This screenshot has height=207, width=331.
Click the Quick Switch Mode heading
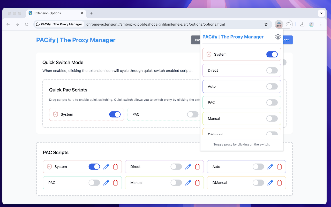point(63,62)
